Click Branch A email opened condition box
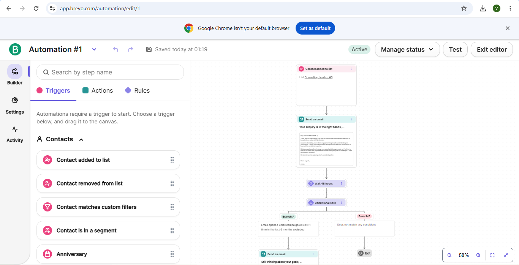The width and height of the screenshot is (519, 265). tap(288, 229)
